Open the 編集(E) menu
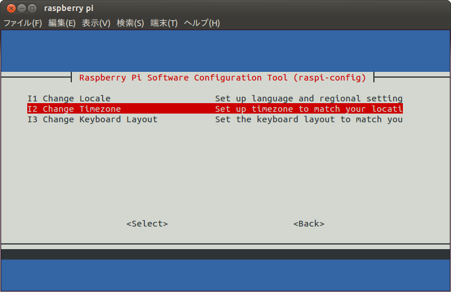 [62, 23]
